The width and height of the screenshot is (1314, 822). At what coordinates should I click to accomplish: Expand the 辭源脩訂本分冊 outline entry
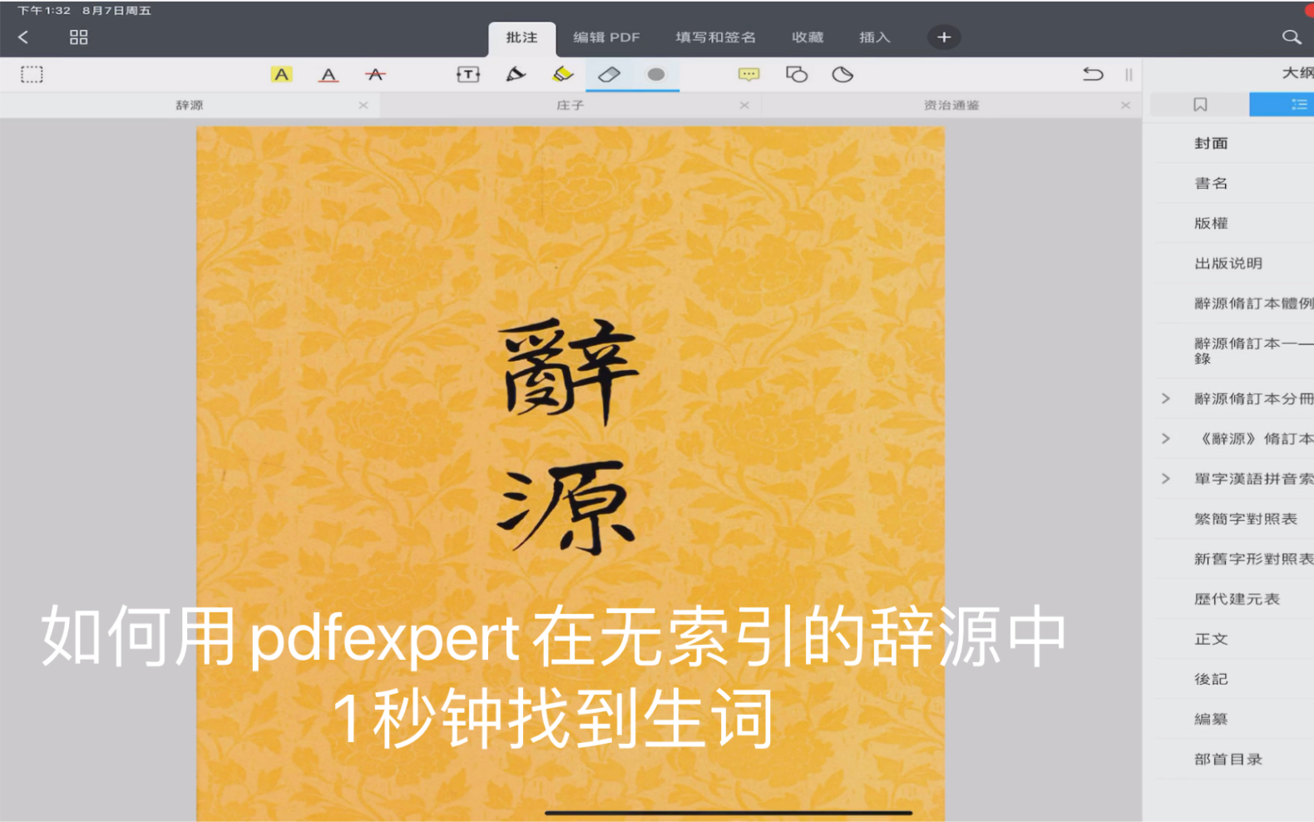pyautogui.click(x=1166, y=399)
